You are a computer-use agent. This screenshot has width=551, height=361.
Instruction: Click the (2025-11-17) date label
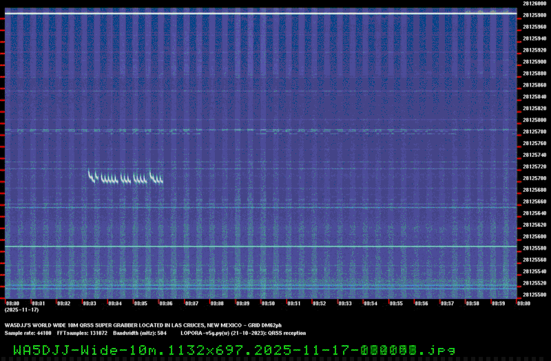pos(21,310)
